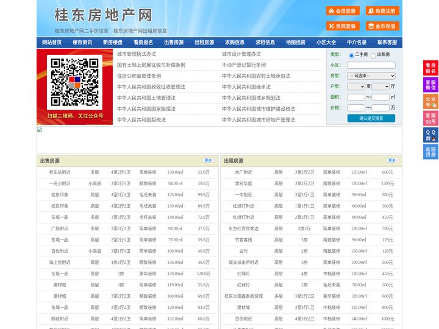Click the minimum 面积 input field
Image resolution: width=439 pixels, height=329 pixels.
click(356, 97)
